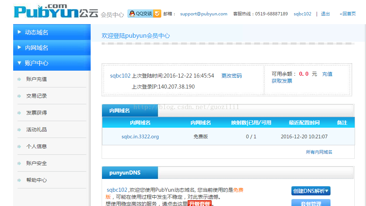366x206 pixels.
Task: Open 交易记录 in sidebar
Action: (x=37, y=96)
